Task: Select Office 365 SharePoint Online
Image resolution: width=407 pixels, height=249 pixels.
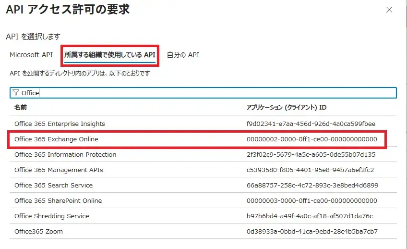Action: pyautogui.click(x=58, y=200)
